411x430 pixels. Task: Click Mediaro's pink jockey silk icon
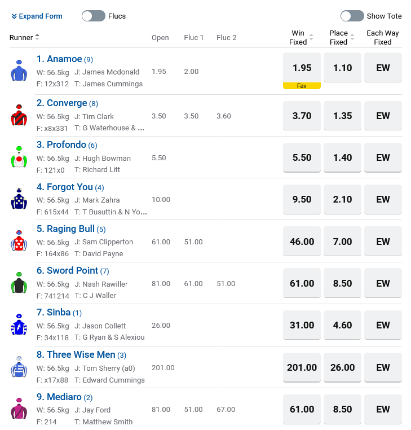pos(19,409)
